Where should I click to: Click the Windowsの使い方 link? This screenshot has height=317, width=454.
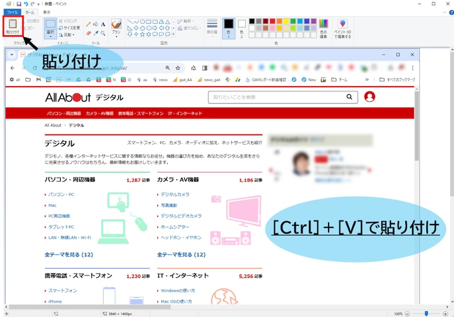pyautogui.click(x=178, y=290)
